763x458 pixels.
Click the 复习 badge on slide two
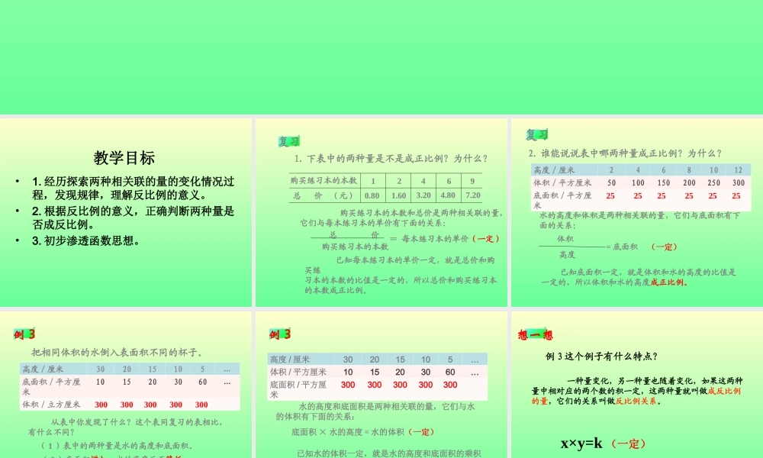(x=288, y=140)
